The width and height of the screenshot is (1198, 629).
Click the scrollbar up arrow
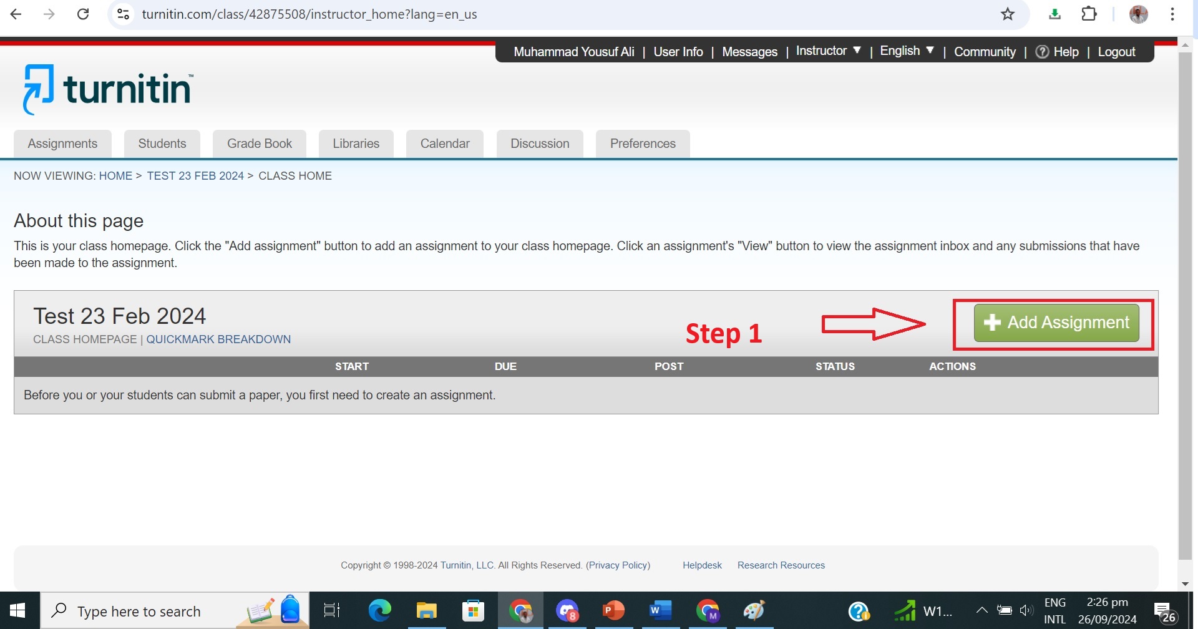tap(1185, 45)
